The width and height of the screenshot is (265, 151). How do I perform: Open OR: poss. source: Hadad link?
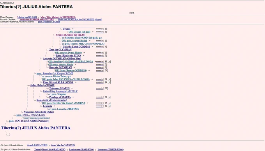point(74,41)
